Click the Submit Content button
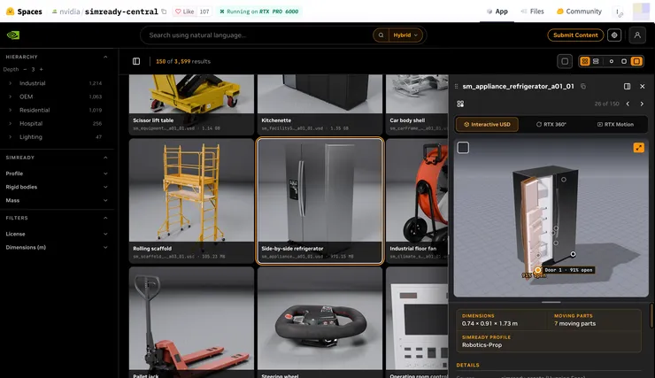The image size is (655, 378). click(x=575, y=35)
